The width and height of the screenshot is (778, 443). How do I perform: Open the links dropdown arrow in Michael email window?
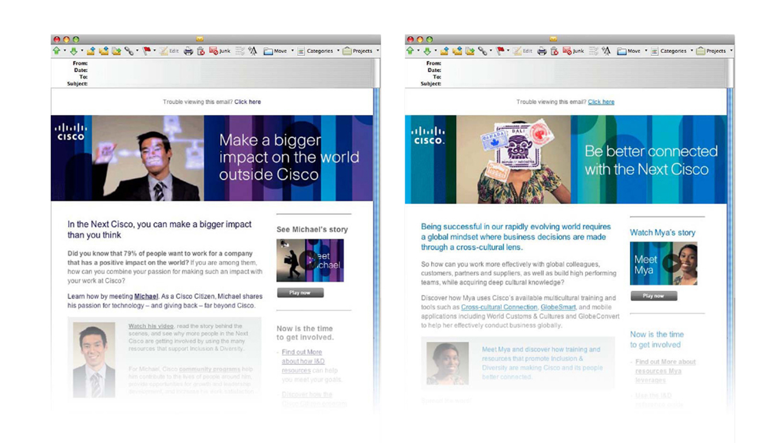click(137, 51)
